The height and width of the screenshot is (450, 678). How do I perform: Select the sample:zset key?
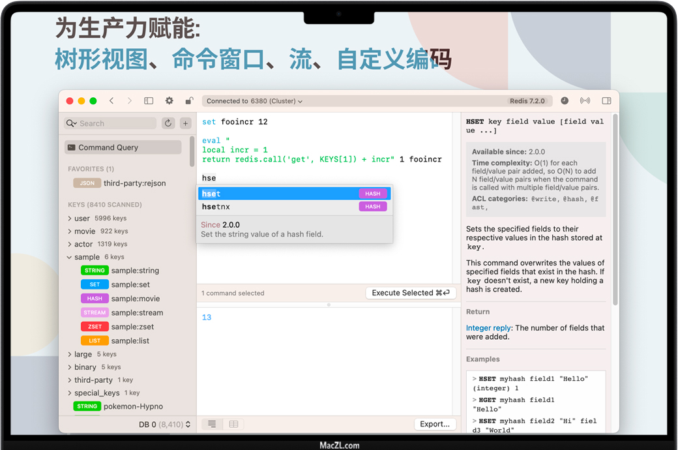point(132,327)
